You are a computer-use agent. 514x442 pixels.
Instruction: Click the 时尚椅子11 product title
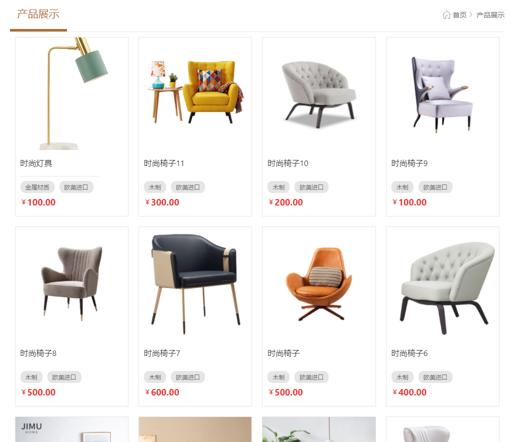164,163
